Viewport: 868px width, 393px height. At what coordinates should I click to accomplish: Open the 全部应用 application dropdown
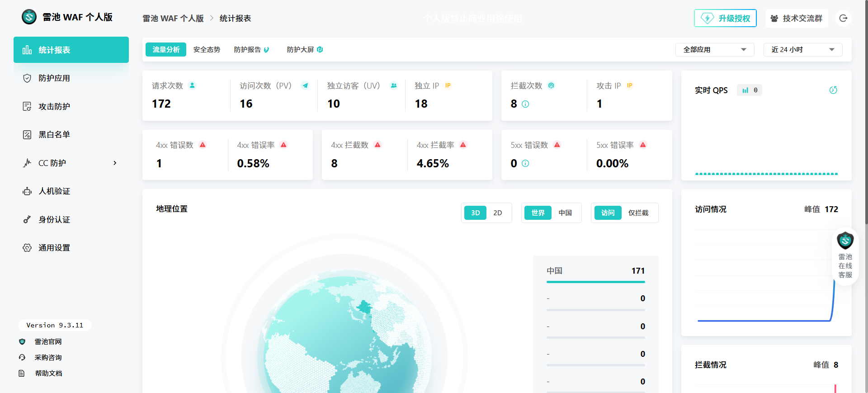click(715, 50)
